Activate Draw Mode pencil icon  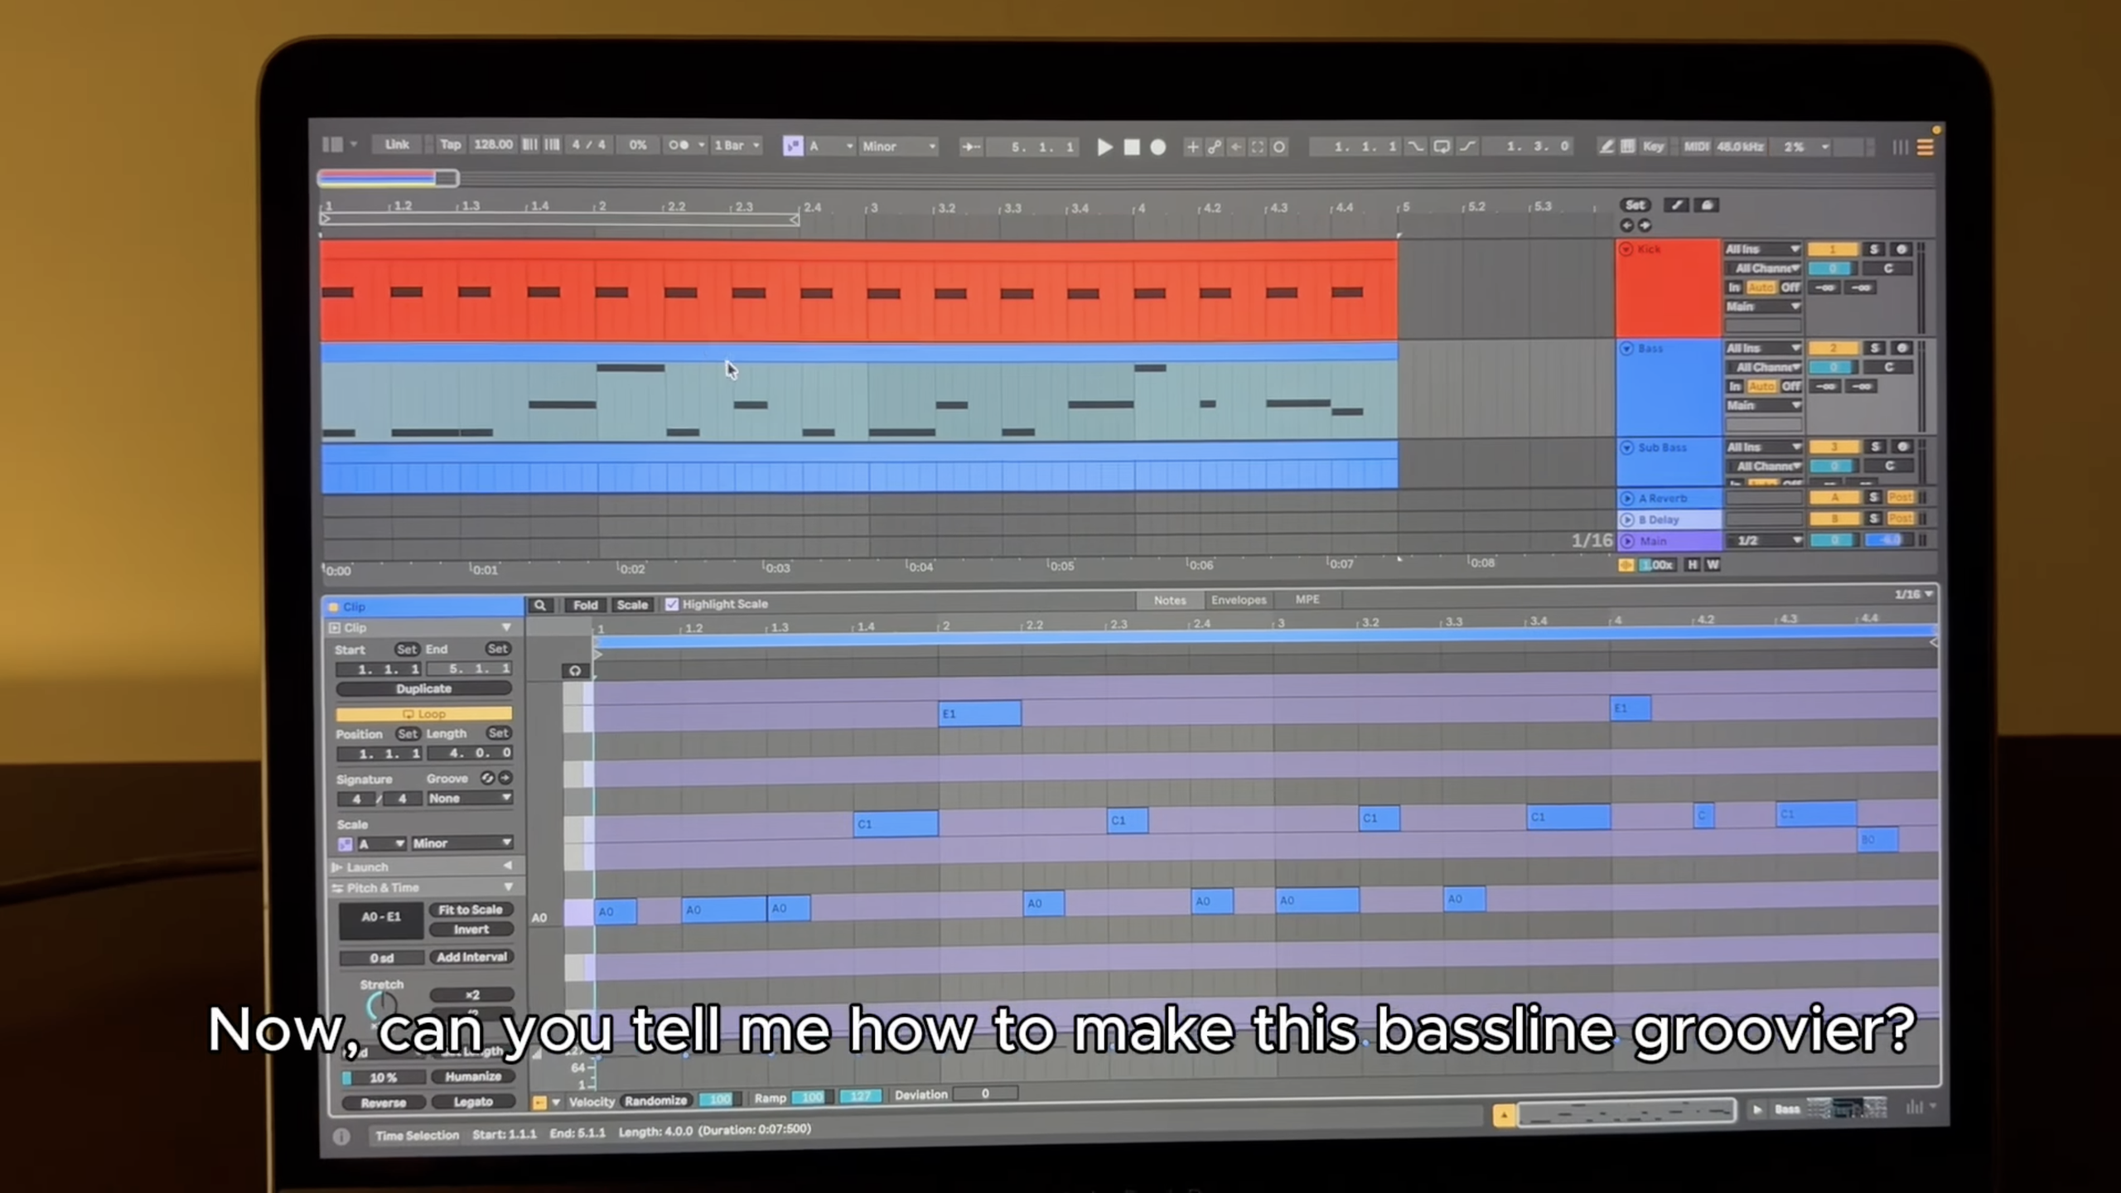1607,147
